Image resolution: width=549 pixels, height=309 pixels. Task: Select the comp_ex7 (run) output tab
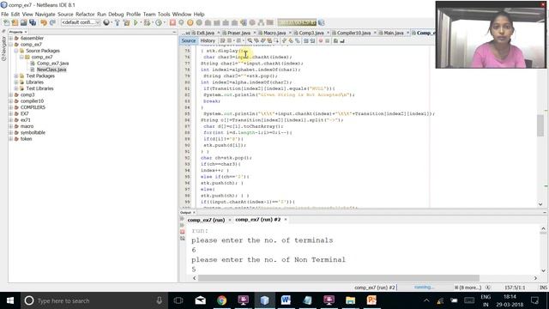click(x=206, y=220)
